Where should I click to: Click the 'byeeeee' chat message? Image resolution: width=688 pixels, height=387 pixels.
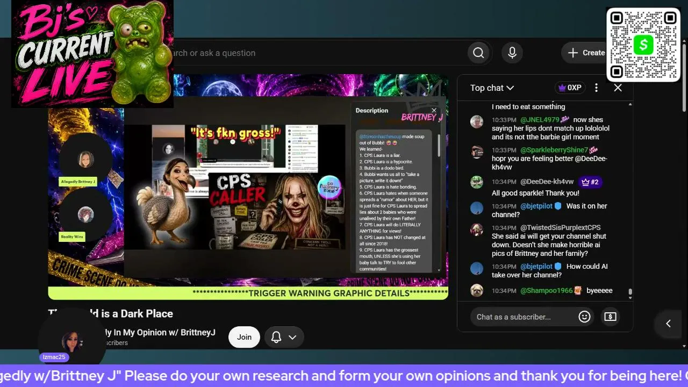point(599,290)
